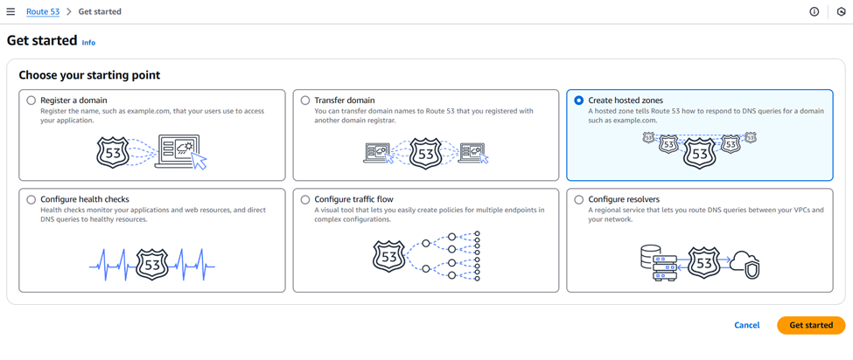Viewport: 853px width, 360px height.
Task: Click the Register a domain illustration
Action: 151,151
